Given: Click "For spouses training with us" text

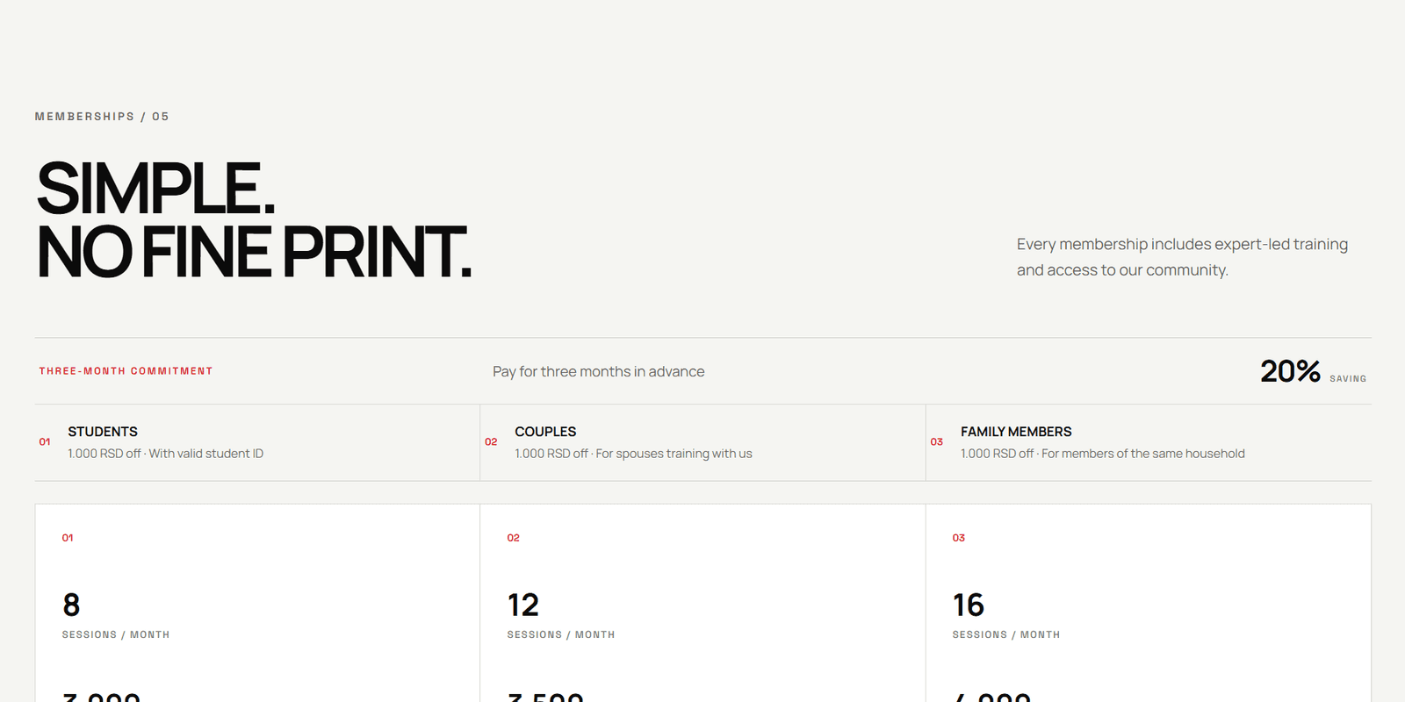Looking at the screenshot, I should coord(674,454).
